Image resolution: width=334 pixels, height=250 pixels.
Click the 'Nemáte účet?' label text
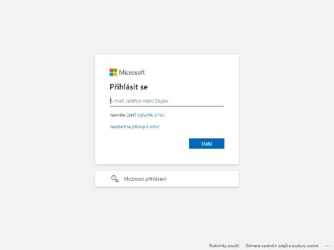[123, 115]
